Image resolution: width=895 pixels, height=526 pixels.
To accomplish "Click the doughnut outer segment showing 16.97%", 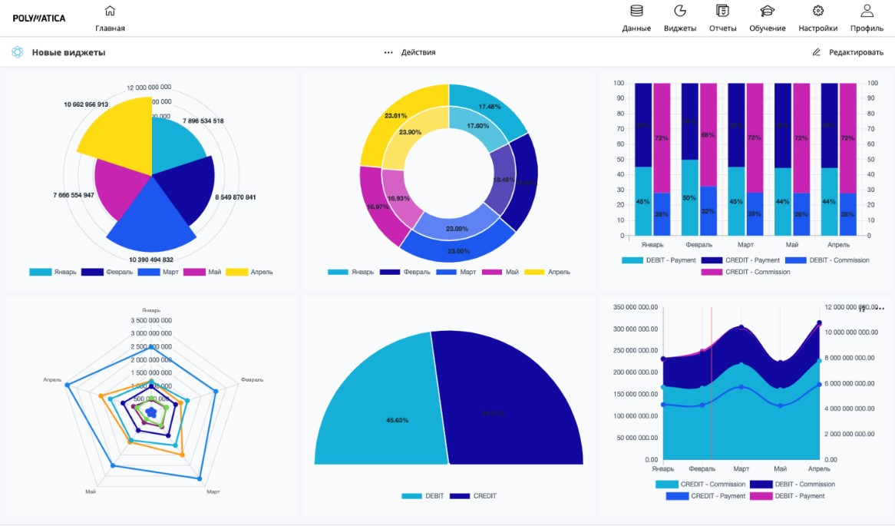I will (378, 207).
